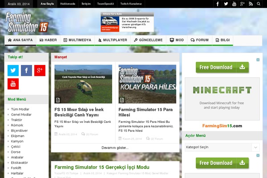The image size is (267, 178).
Task: Open the corn silage harvester thumbnail
Action: click(x=83, y=84)
